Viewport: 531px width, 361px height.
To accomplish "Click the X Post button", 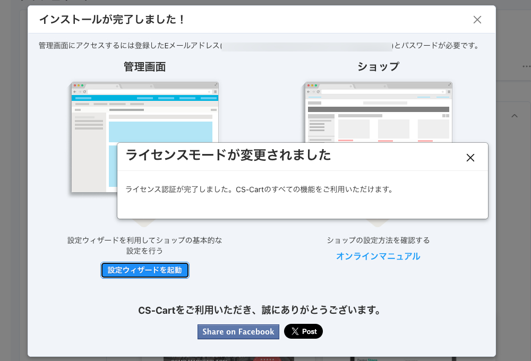I will point(303,331).
